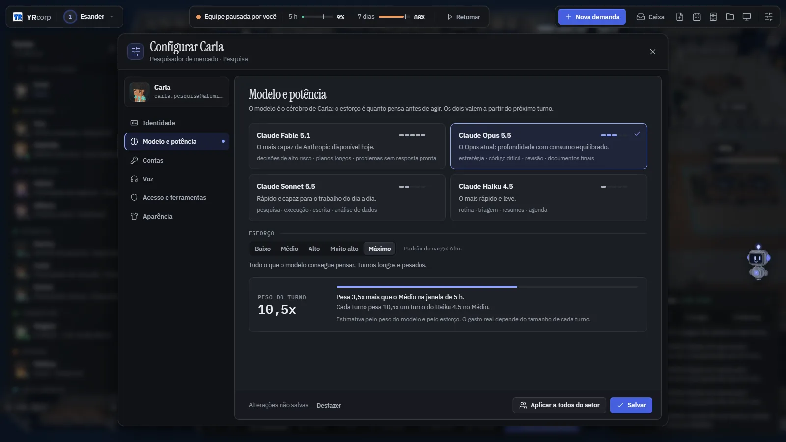Click the Haiku 4.5 one-bar power indicator

point(614,187)
